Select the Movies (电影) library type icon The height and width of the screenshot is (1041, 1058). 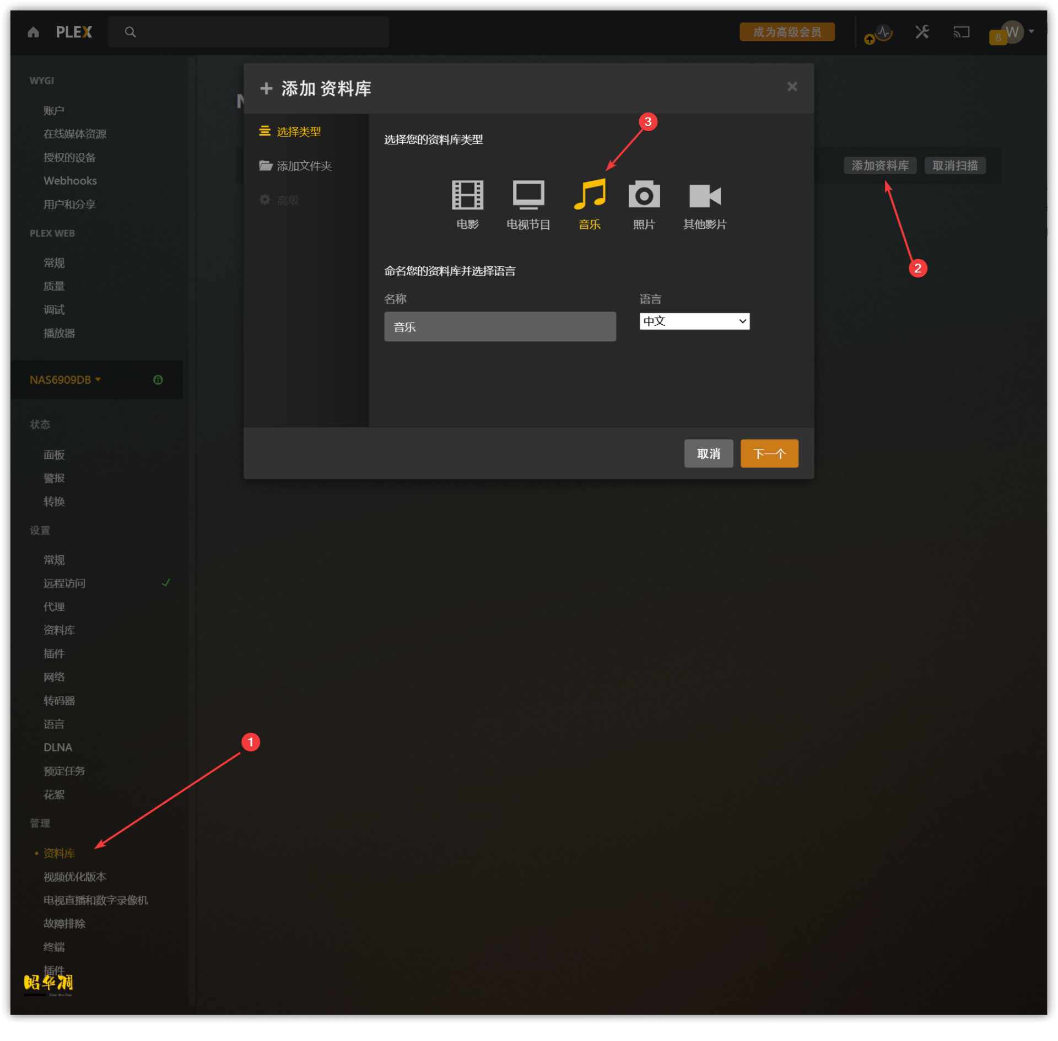(x=467, y=195)
